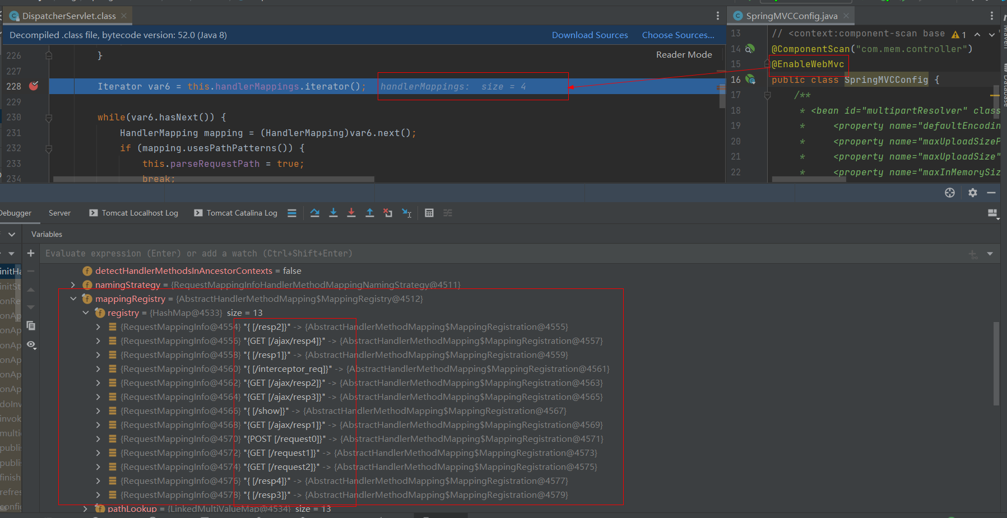
Task: Click the layout settings icon right of debugger
Action: (993, 213)
